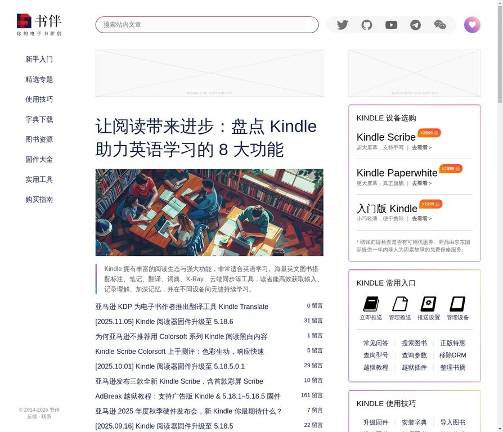Click 去看看 under 入门版 Kindle

(421, 218)
